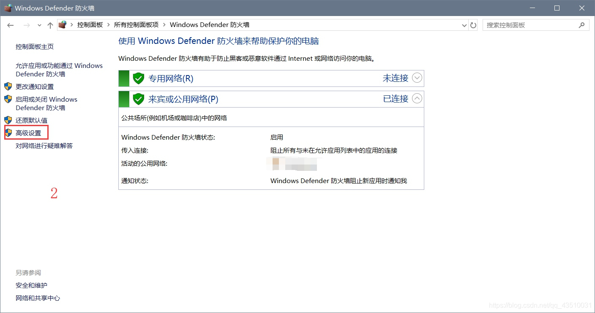The height and width of the screenshot is (313, 595).
Task: Open 网络和共享中心 link
Action: (38, 298)
